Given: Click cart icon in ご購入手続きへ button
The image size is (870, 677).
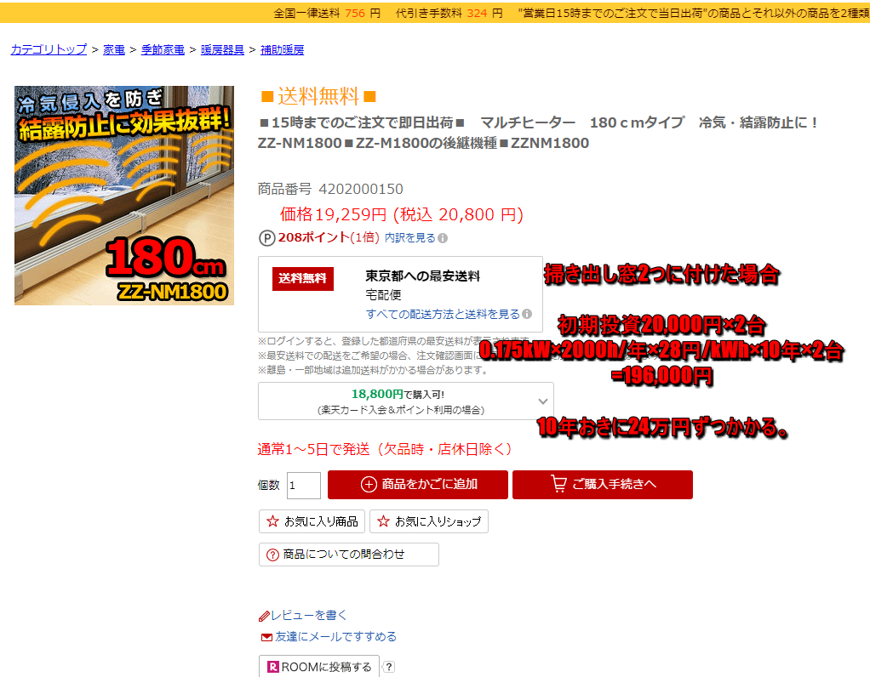Looking at the screenshot, I should [x=558, y=484].
